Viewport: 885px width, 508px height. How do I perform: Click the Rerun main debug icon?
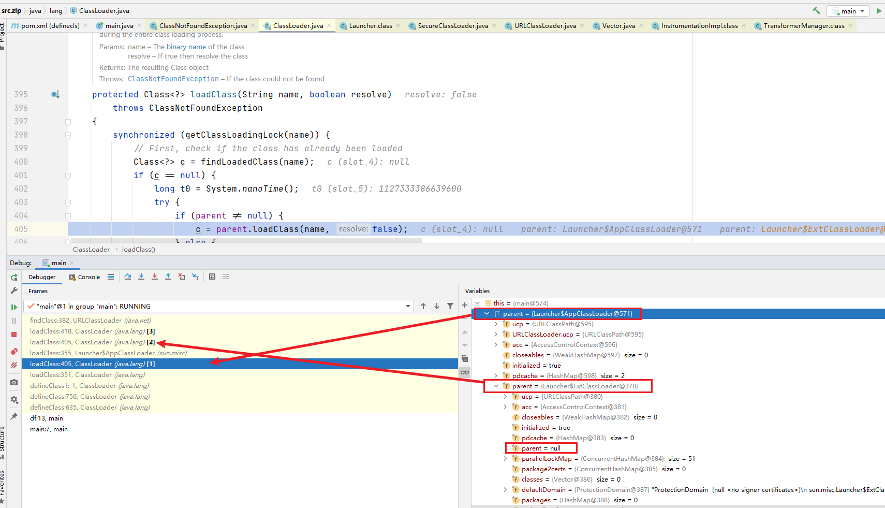click(14, 278)
